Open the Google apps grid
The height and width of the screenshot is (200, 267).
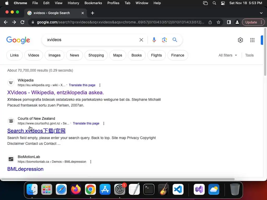(252, 40)
